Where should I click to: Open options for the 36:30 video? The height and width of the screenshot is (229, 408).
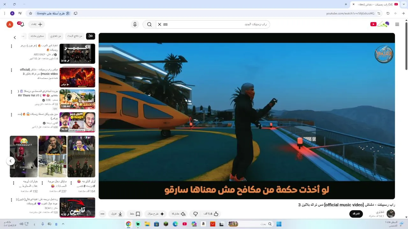(11, 115)
